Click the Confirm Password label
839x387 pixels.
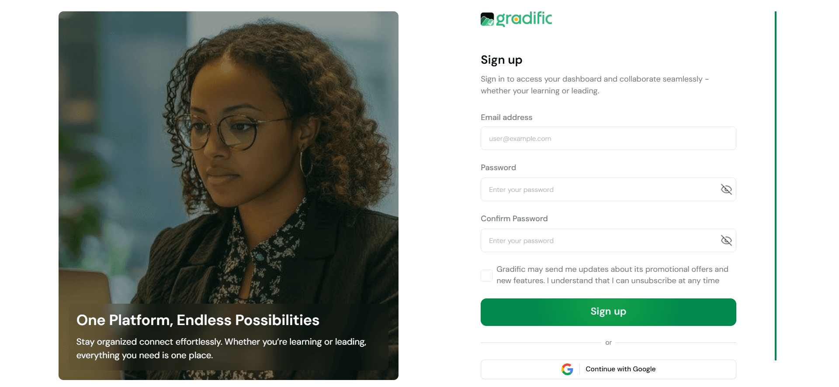click(x=514, y=219)
